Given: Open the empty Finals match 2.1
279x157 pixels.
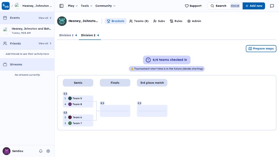Looking at the screenshot, I should click(x=115, y=111).
